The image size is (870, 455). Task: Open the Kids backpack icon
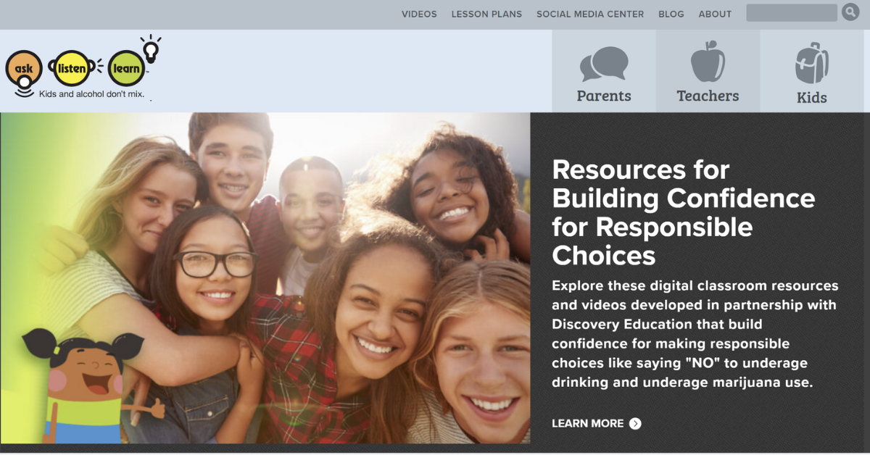[812, 64]
